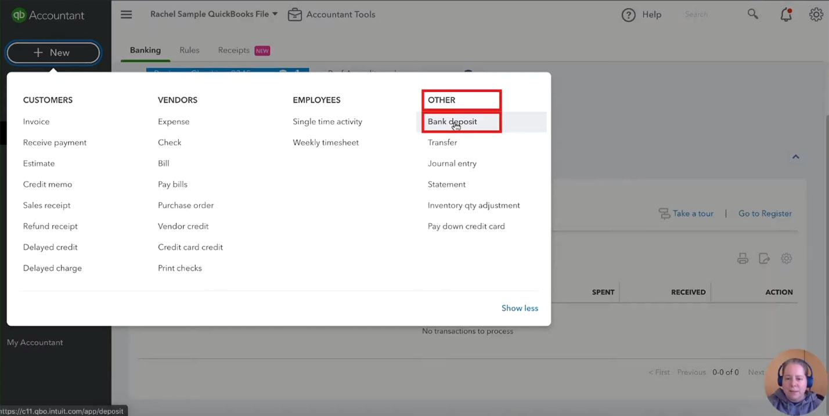
Task: Choose Statement under Other
Action: point(446,185)
